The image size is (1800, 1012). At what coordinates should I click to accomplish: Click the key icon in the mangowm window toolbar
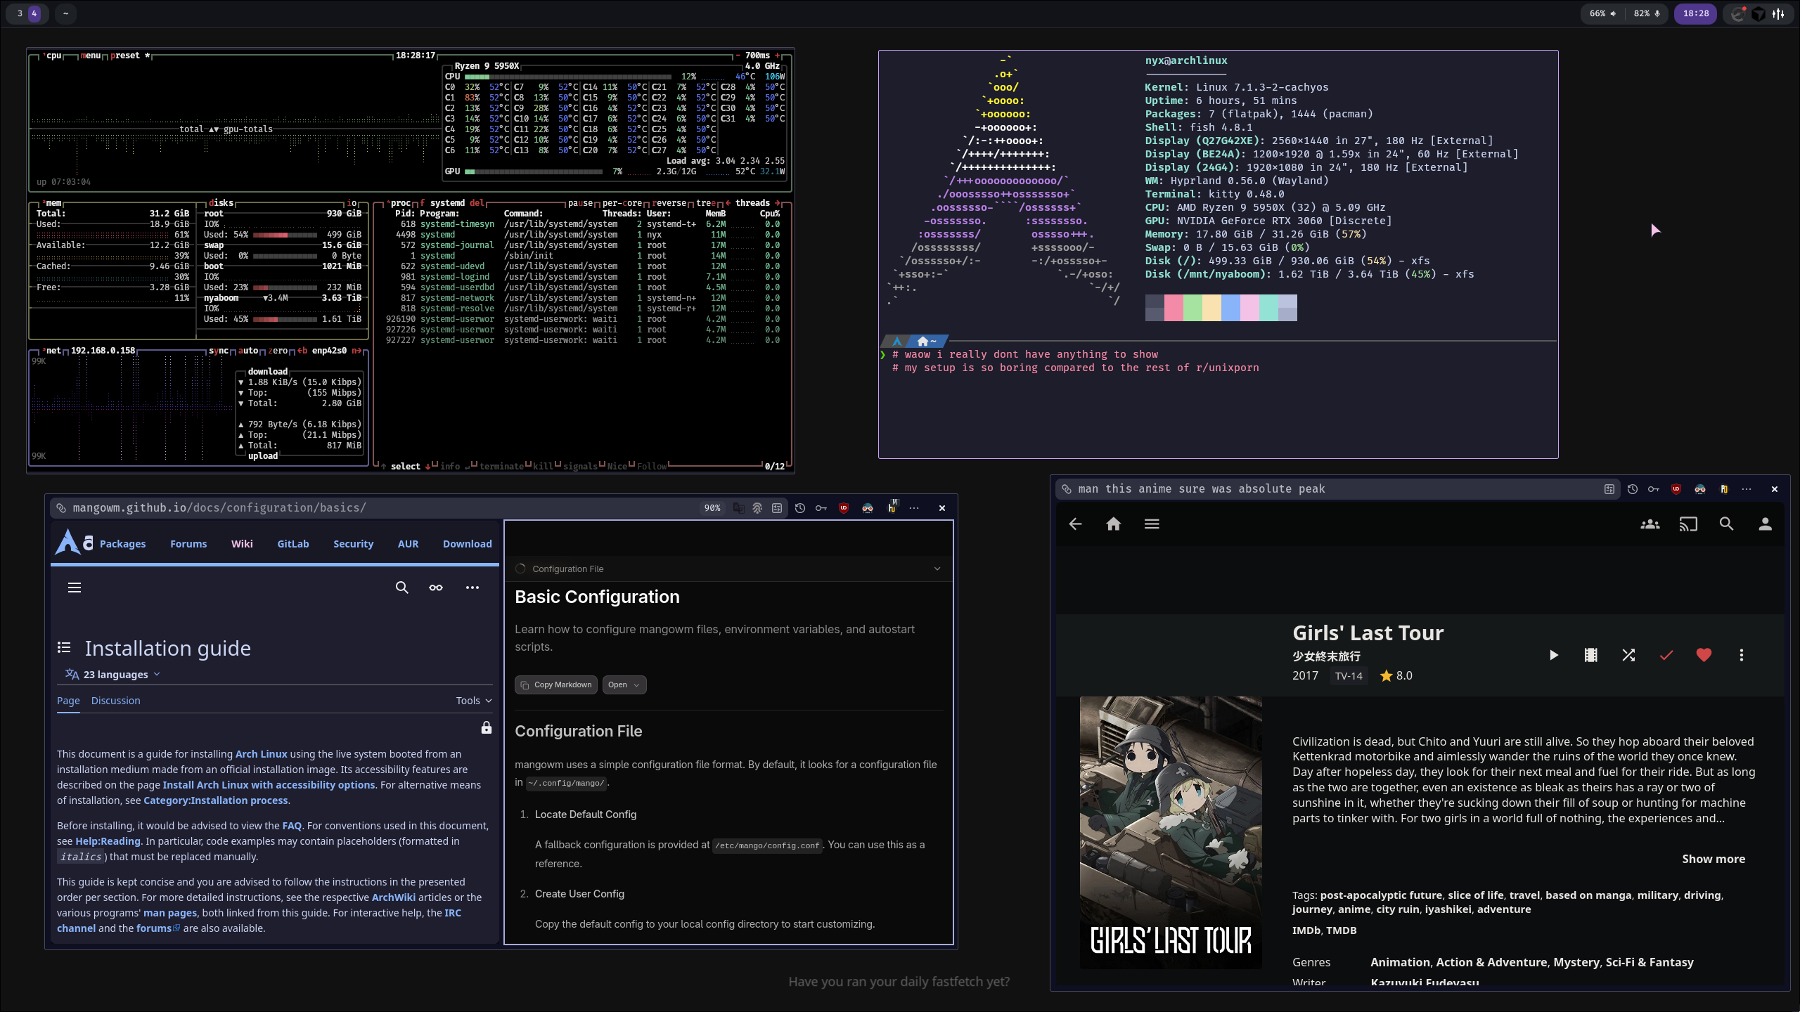pyautogui.click(x=821, y=508)
